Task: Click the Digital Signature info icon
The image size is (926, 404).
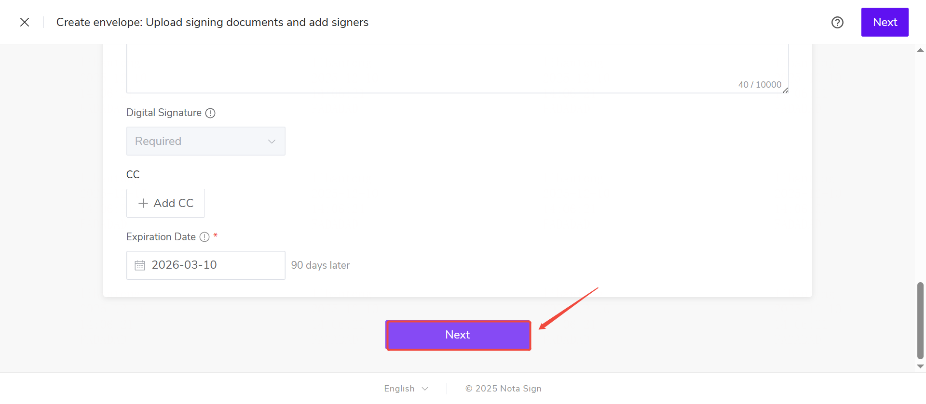Action: (x=210, y=113)
